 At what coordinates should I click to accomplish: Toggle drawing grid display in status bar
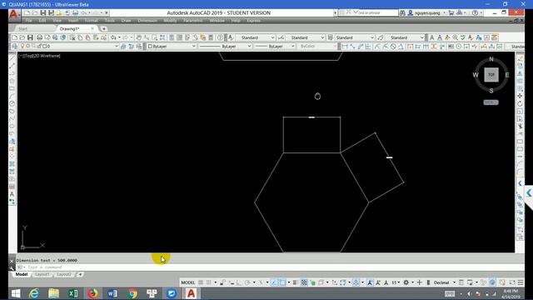pos(201,282)
